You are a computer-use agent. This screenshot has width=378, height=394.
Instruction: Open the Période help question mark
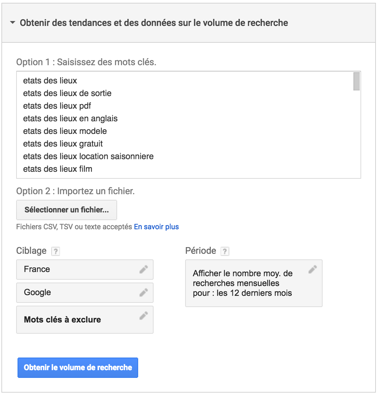(x=225, y=251)
